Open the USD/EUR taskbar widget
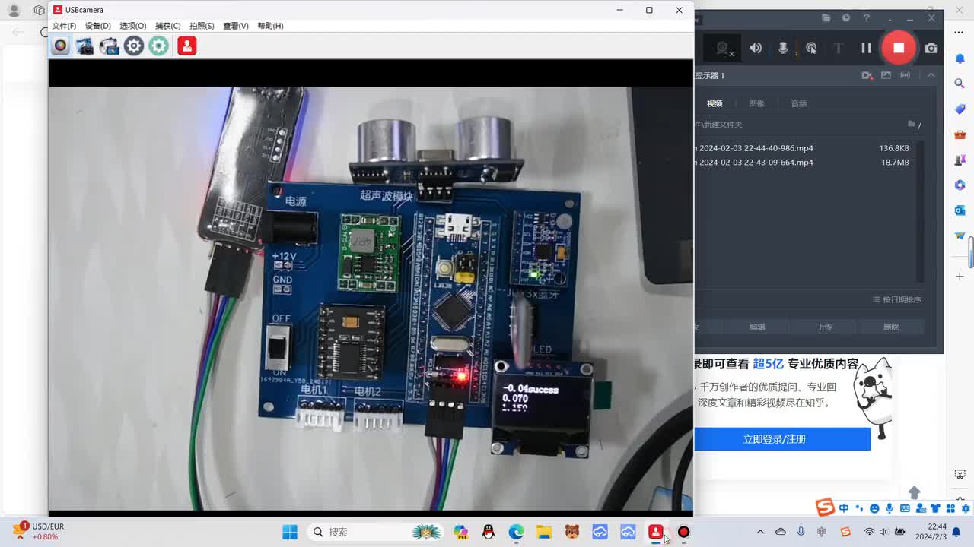974x547 pixels. (38, 532)
